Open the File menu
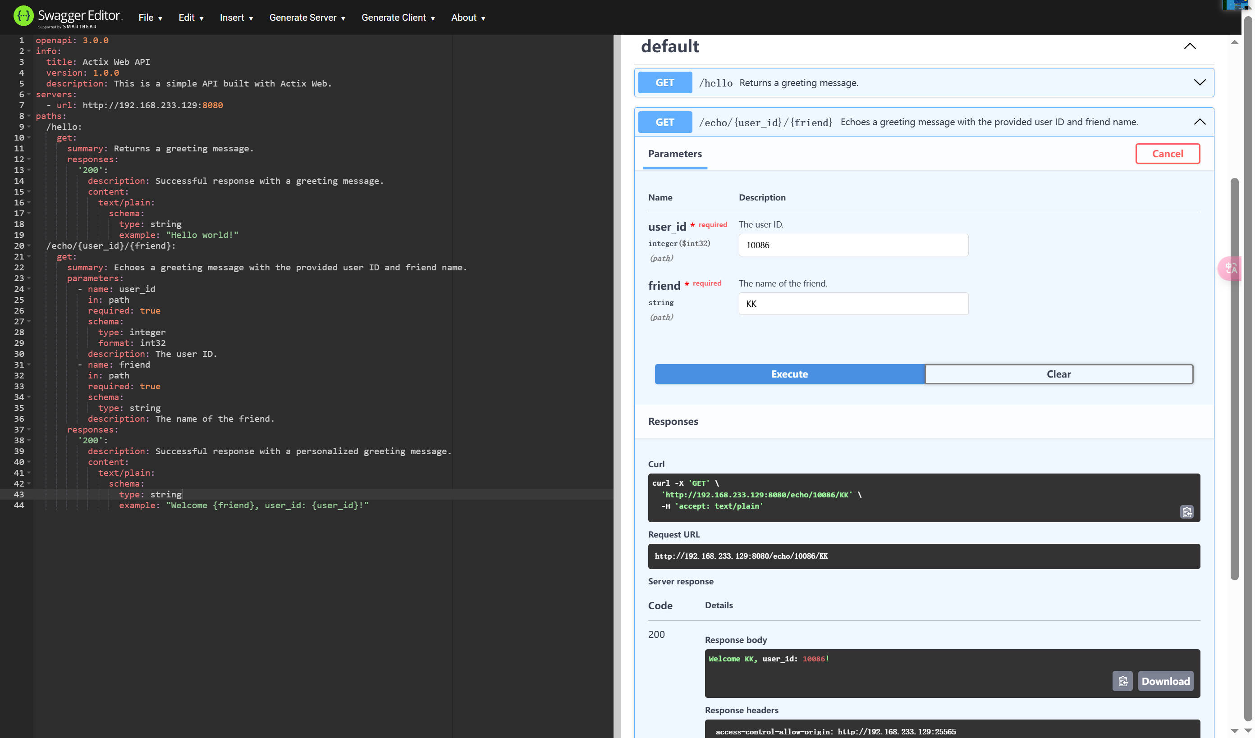Screen dimensions: 1255x738 [150, 18]
